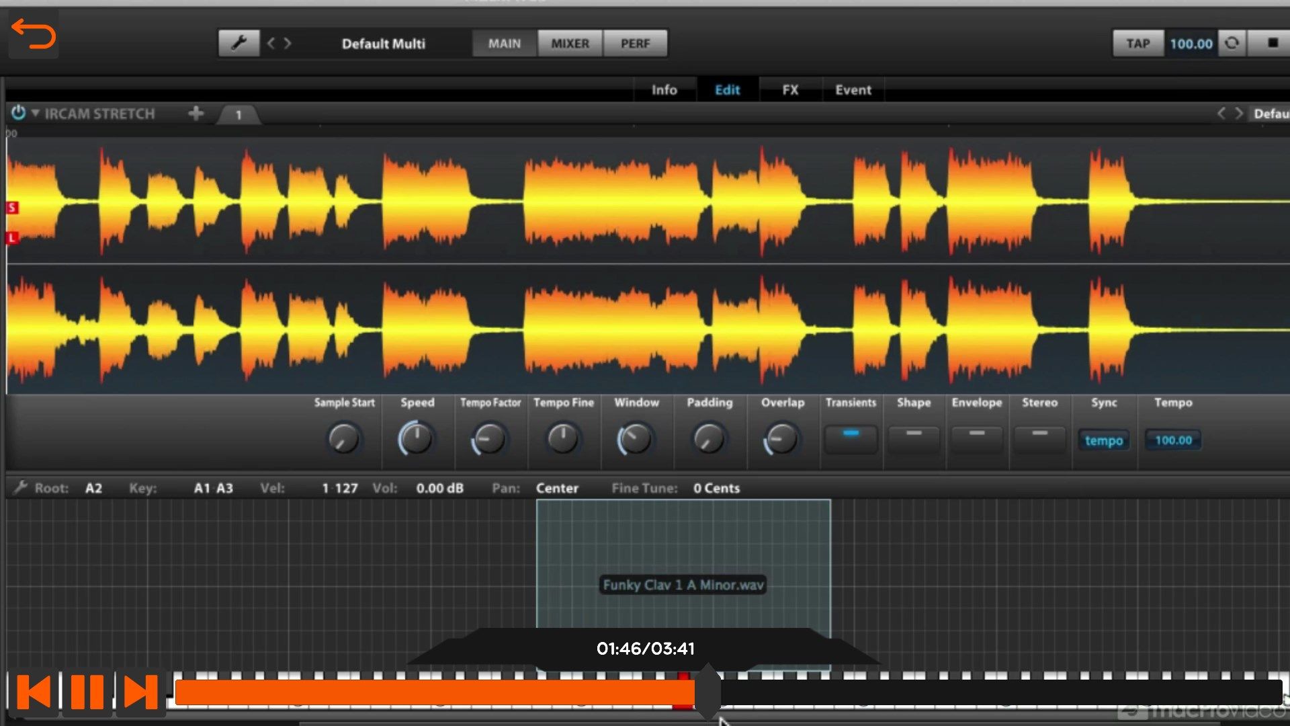Click the keygroup wrench icon

(20, 487)
